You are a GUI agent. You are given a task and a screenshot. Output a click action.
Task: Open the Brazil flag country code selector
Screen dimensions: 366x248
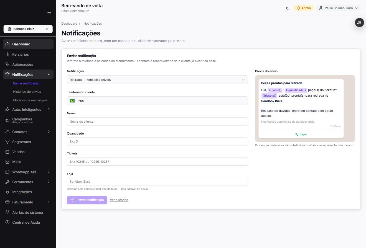pyautogui.click(x=73, y=101)
